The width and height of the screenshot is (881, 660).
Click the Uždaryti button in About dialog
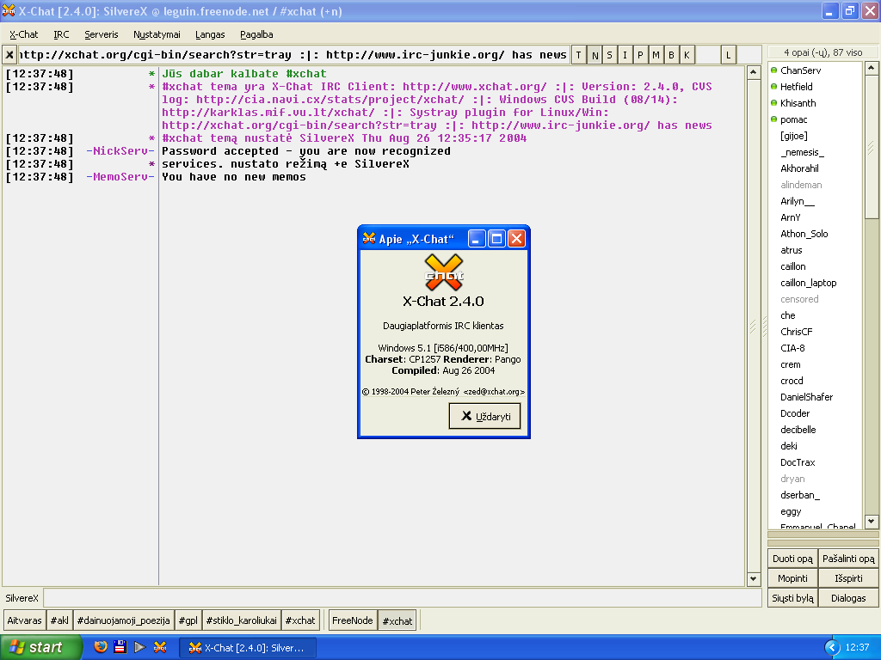click(485, 416)
